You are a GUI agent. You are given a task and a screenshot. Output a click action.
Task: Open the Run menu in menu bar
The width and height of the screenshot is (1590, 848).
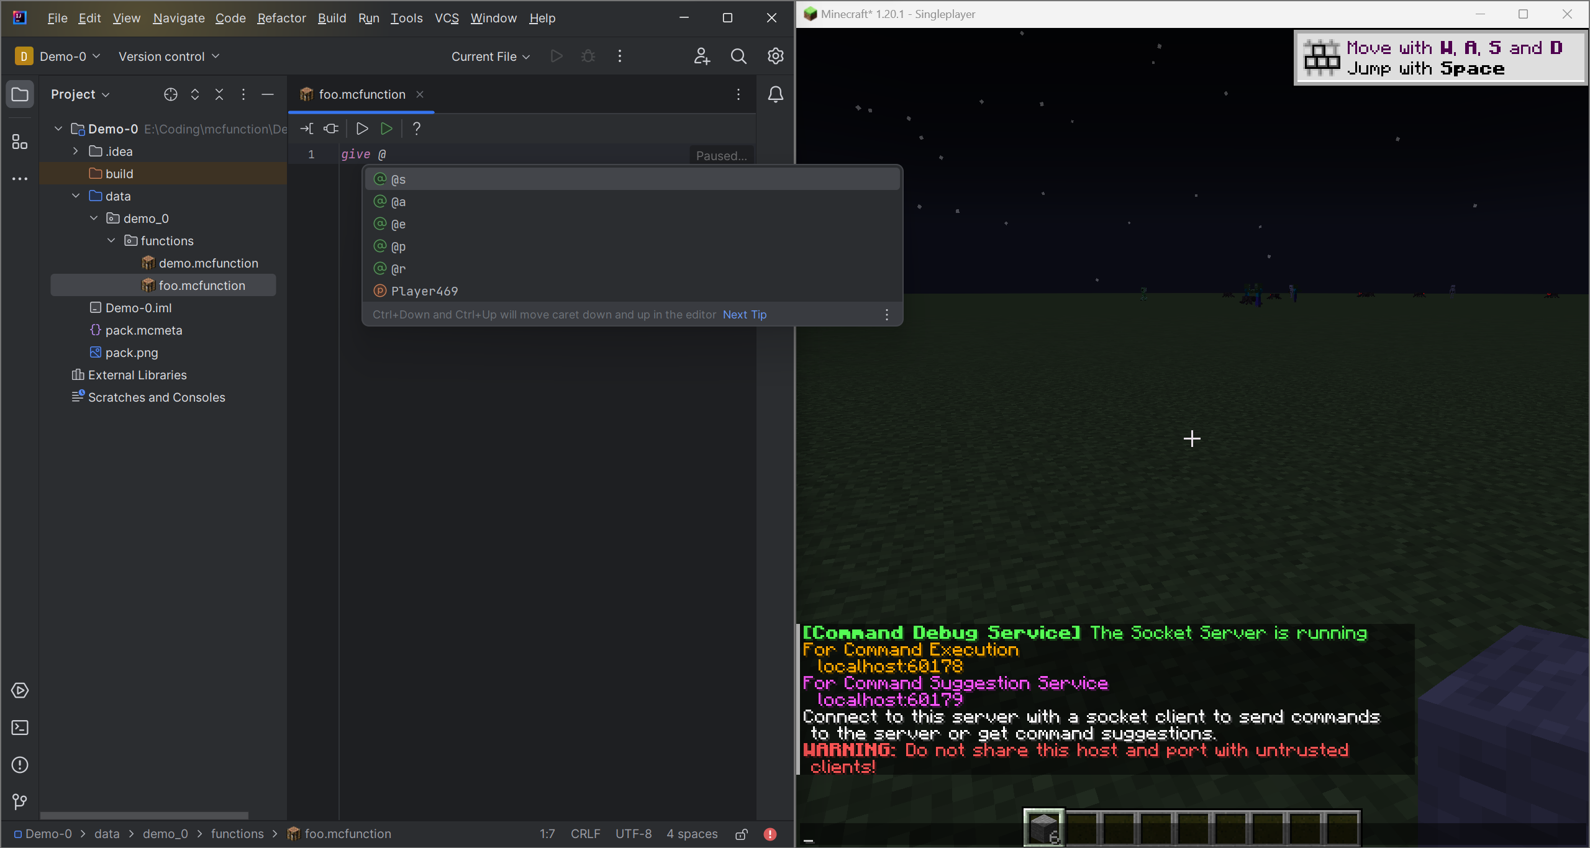369,18
